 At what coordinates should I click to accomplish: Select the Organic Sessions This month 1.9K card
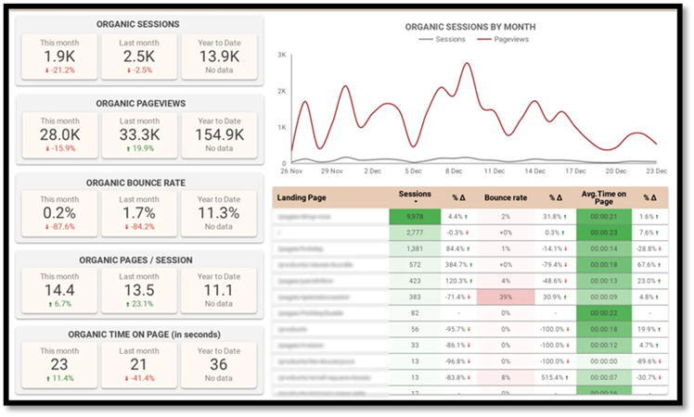[59, 57]
